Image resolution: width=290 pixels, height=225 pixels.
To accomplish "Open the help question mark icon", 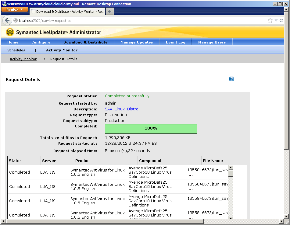I will pos(231,79).
